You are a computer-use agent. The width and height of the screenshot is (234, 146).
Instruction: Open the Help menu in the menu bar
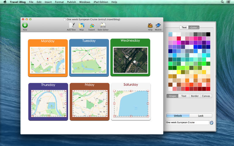[x=114, y=2]
